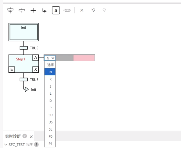Screen dimensions: 181x148
Task: Undo the last edit
Action: pos(93,10)
